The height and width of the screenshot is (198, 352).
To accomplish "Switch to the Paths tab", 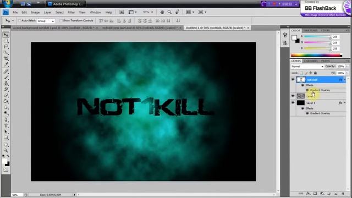I will [x=325, y=61].
